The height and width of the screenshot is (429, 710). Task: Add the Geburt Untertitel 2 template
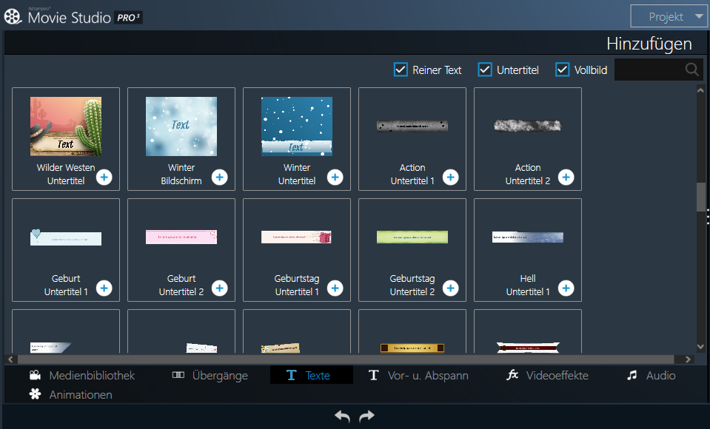[220, 288]
